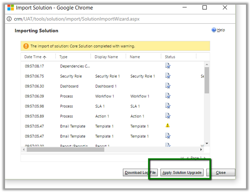
Task: Click the scroll down arrow of grid
Action: click(x=207, y=143)
